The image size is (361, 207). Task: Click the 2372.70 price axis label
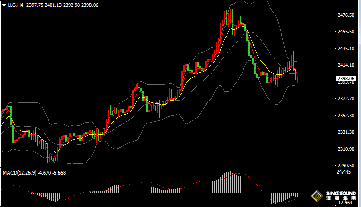(x=346, y=99)
